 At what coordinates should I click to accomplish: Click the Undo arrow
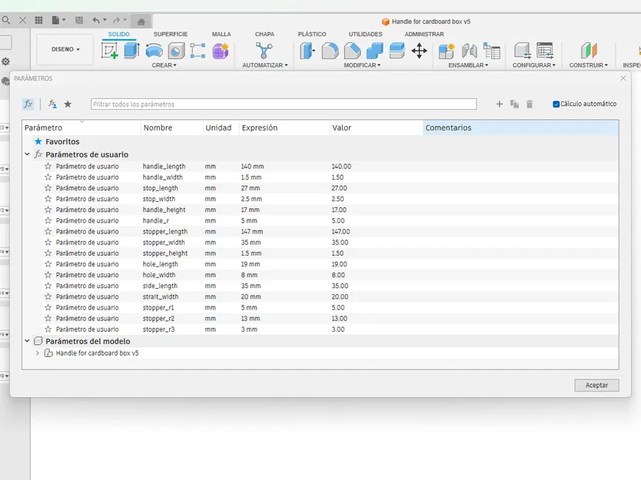tap(96, 20)
